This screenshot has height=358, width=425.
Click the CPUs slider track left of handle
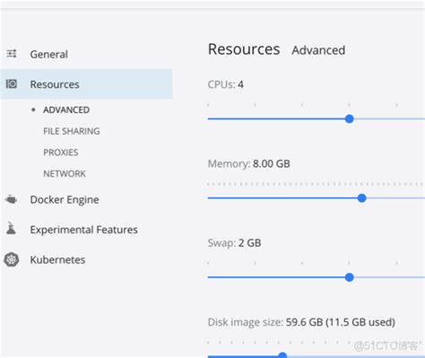[x=276, y=118]
